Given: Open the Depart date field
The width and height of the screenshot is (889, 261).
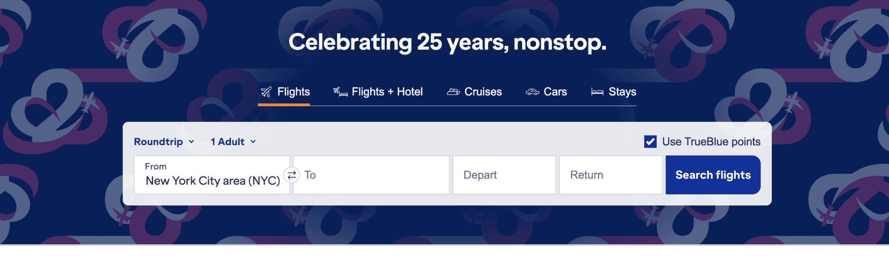Looking at the screenshot, I should tap(504, 175).
